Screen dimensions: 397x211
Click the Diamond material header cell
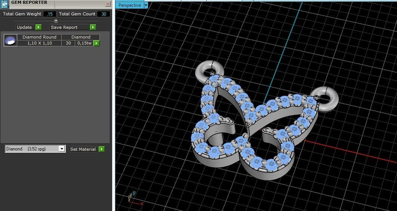click(81, 37)
